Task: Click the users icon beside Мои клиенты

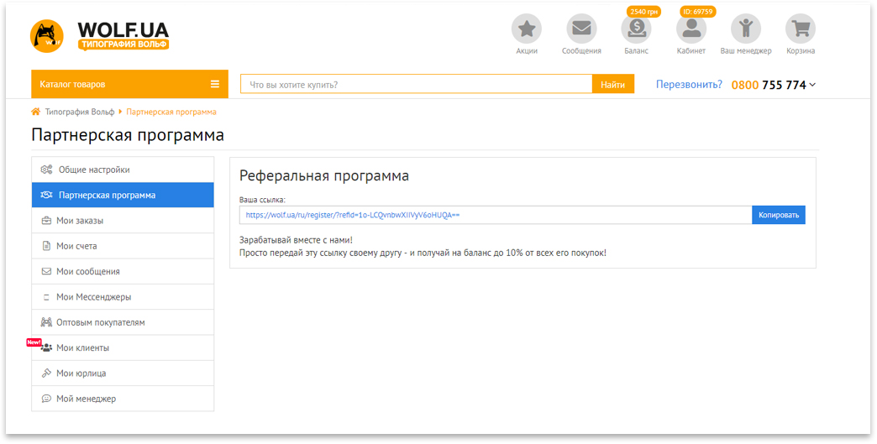Action: (47, 348)
